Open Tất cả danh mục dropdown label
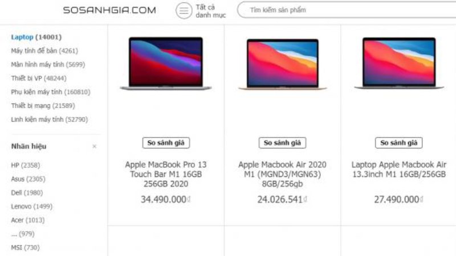The image size is (456, 256). point(210,11)
